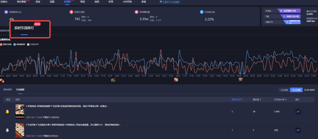
Task: Click the 742 视频引流数 value
Action: click(77, 19)
